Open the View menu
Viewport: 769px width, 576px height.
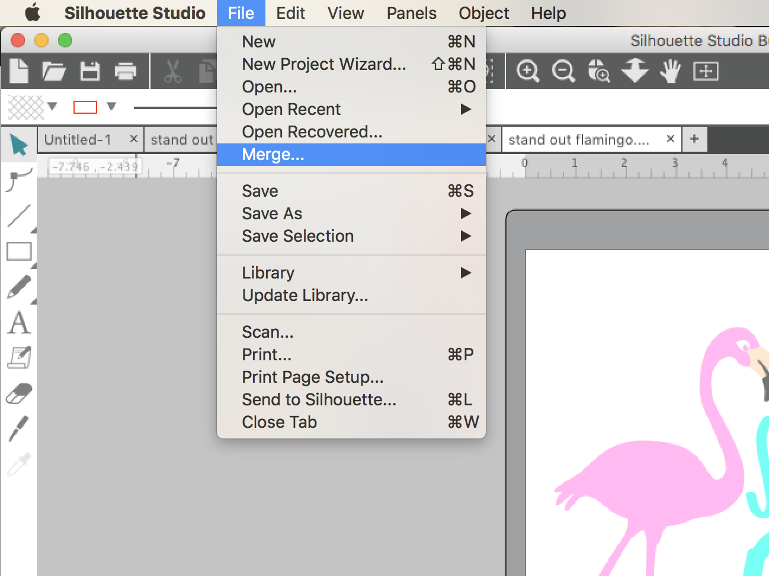(x=346, y=13)
